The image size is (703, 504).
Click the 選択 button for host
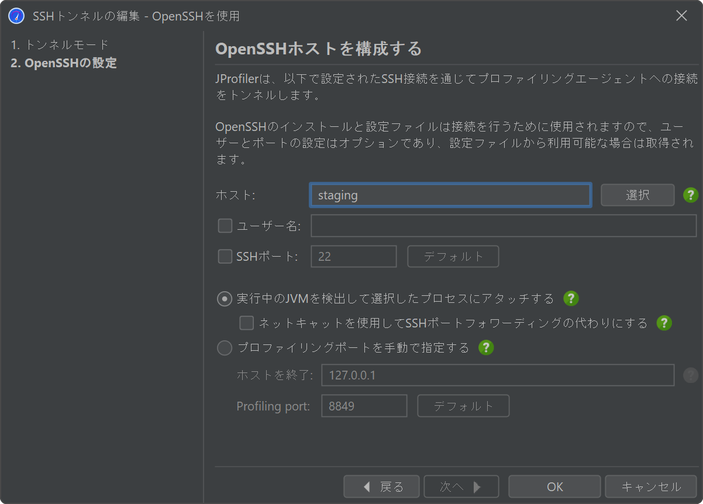click(637, 195)
